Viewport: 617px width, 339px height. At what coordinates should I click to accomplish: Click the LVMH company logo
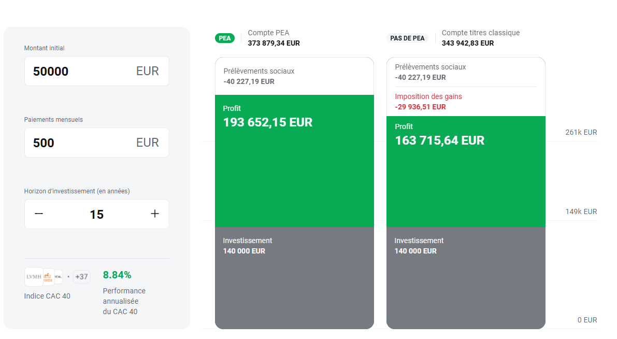tap(33, 277)
